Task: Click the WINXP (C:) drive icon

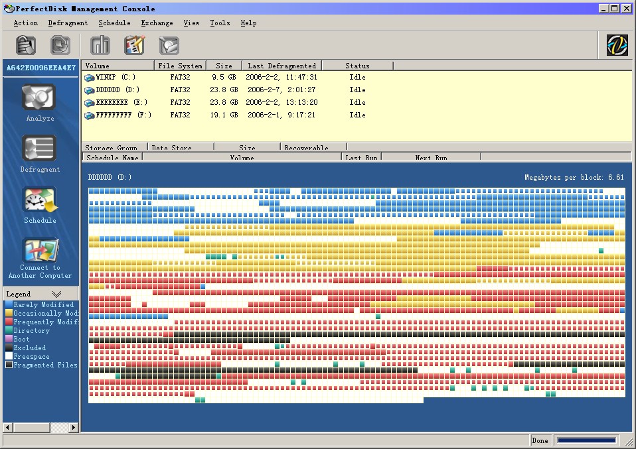Action: [x=89, y=78]
